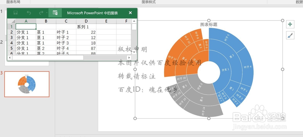Select the blue 分支 1 center segment

pos(225,70)
